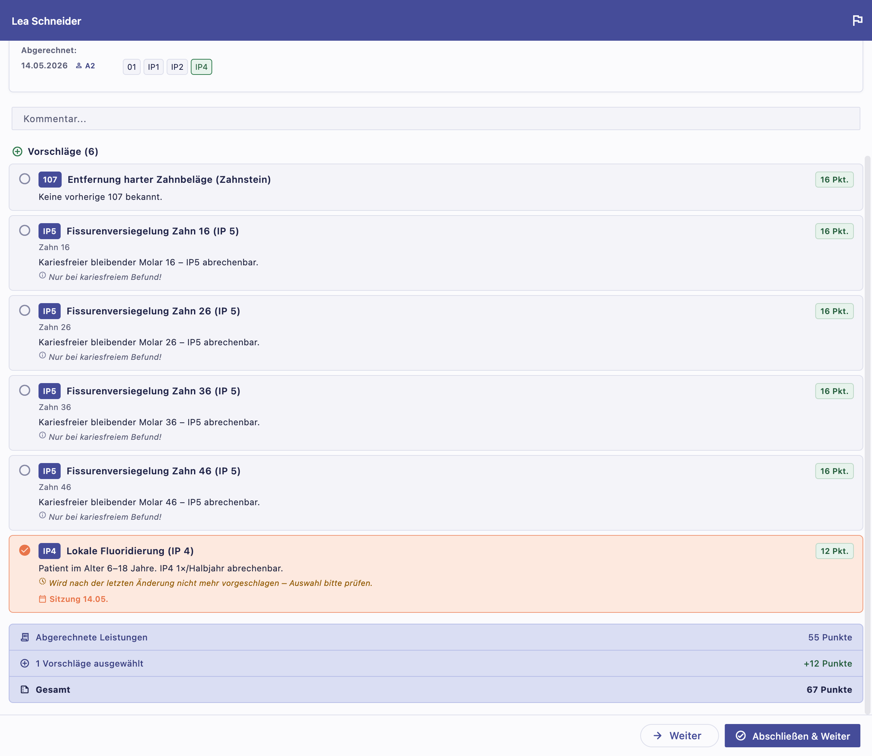Image resolution: width=872 pixels, height=756 pixels.
Task: Click the info icon under Zahn 16 note
Action: pyautogui.click(x=43, y=276)
